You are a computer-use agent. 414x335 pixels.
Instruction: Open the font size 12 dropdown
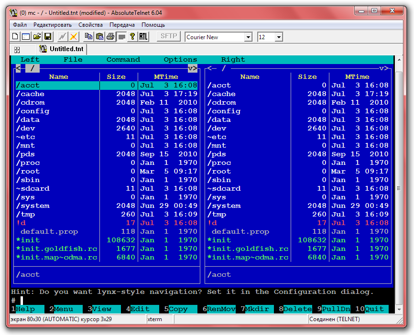click(x=279, y=37)
